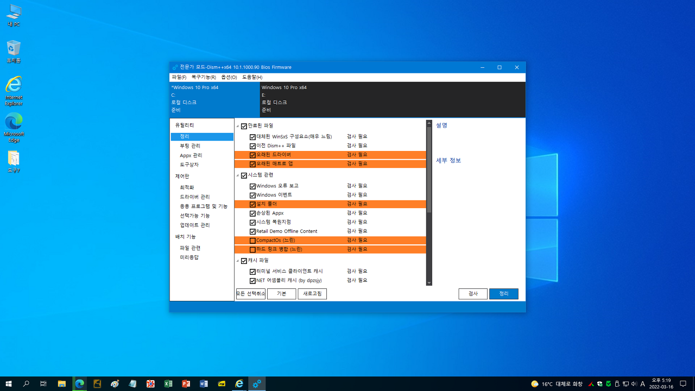Click the blue 정리 button
Screen dimensions: 695x391
click(504, 294)
